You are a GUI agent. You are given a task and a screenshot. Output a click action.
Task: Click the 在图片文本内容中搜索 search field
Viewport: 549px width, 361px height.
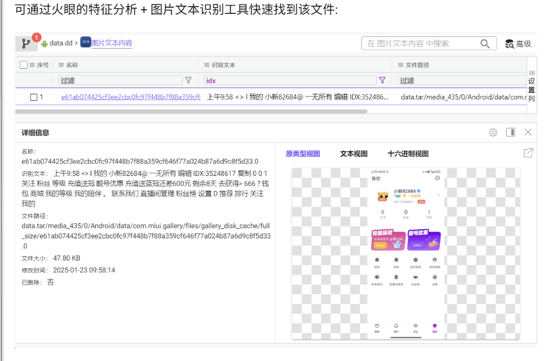[420, 44]
